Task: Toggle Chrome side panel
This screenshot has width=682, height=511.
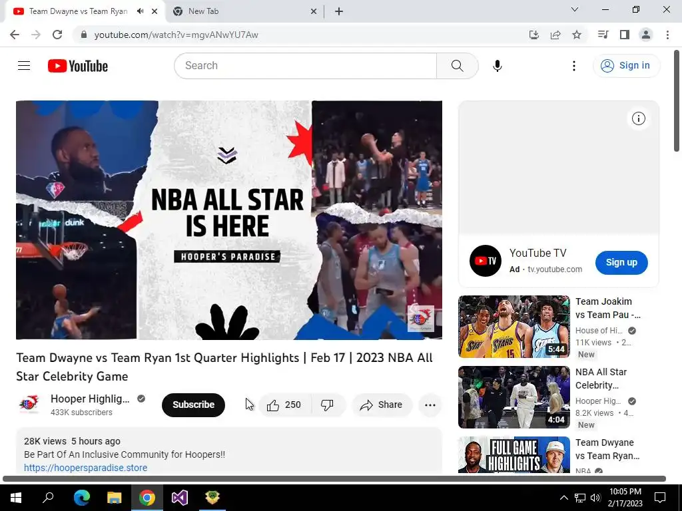Action: (x=625, y=35)
